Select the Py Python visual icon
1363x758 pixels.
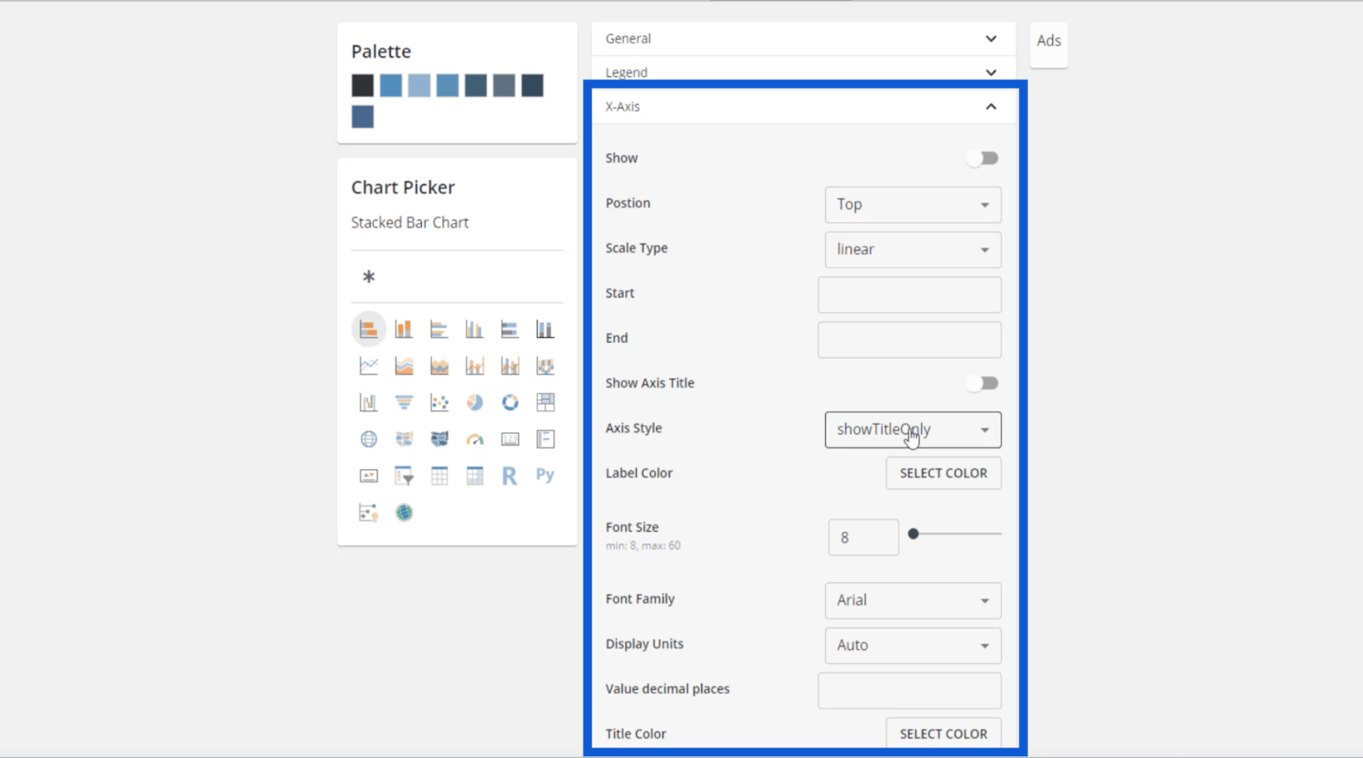coord(545,475)
